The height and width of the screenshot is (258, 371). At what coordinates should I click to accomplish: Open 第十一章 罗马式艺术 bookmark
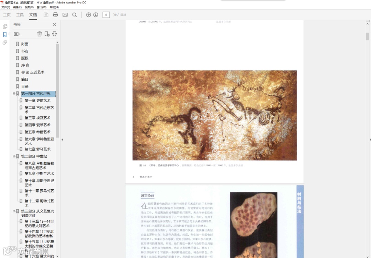coord(40,193)
